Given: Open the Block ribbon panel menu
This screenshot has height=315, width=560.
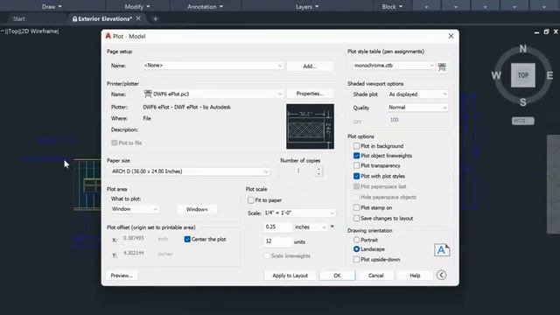Looking at the screenshot, I should click(392, 6).
